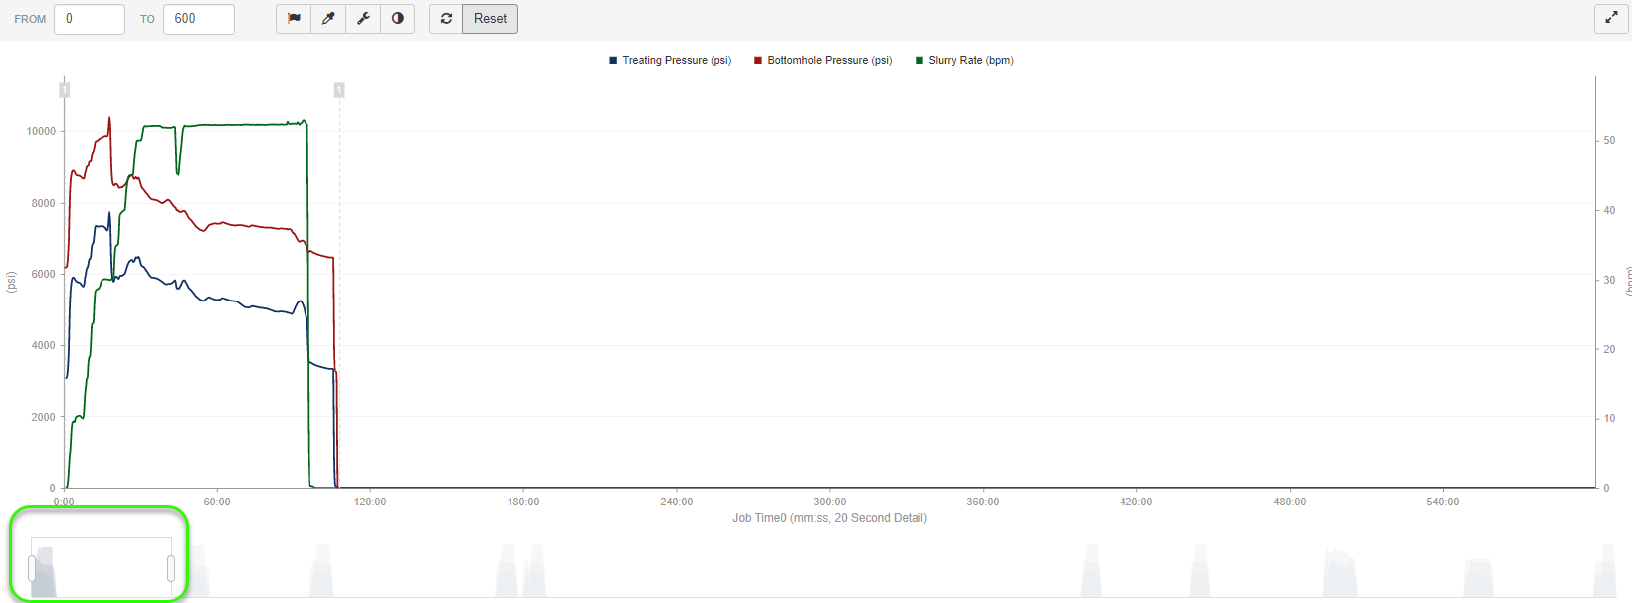
Task: Toggle Treating Pressure (psi) legend series
Action: [670, 60]
